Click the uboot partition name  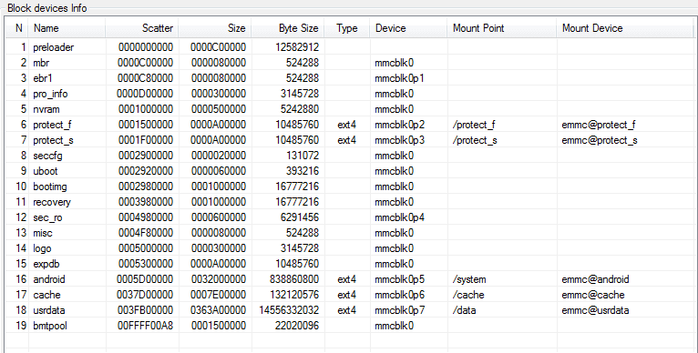[46, 171]
